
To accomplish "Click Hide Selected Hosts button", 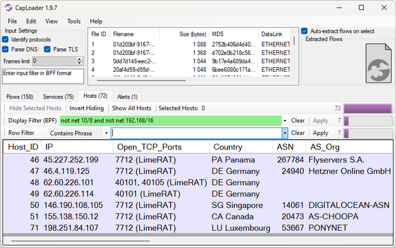I will [35, 108].
